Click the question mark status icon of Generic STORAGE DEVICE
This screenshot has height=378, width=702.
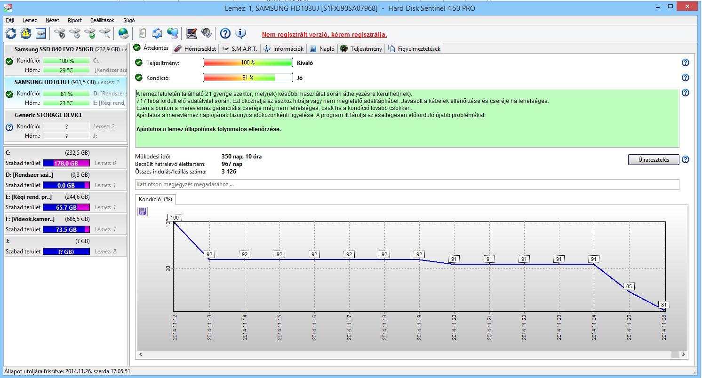click(9, 127)
